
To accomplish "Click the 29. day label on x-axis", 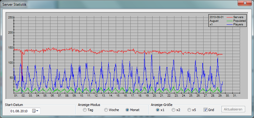I will click(220, 96).
